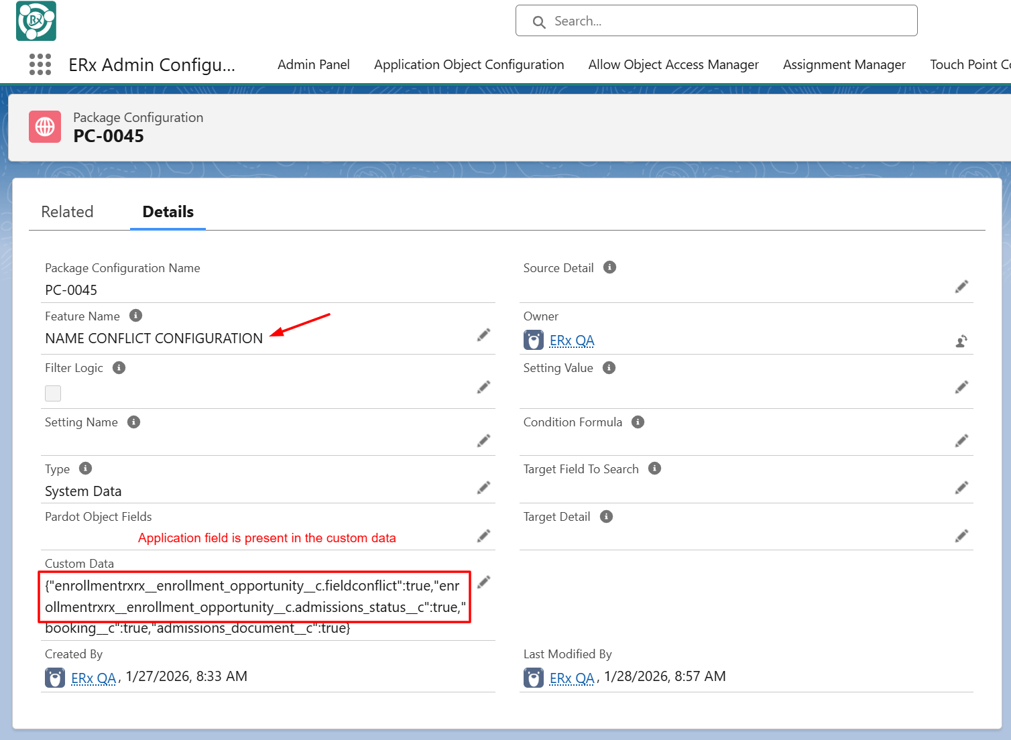Open ERx QA link under Created By

[x=93, y=678]
